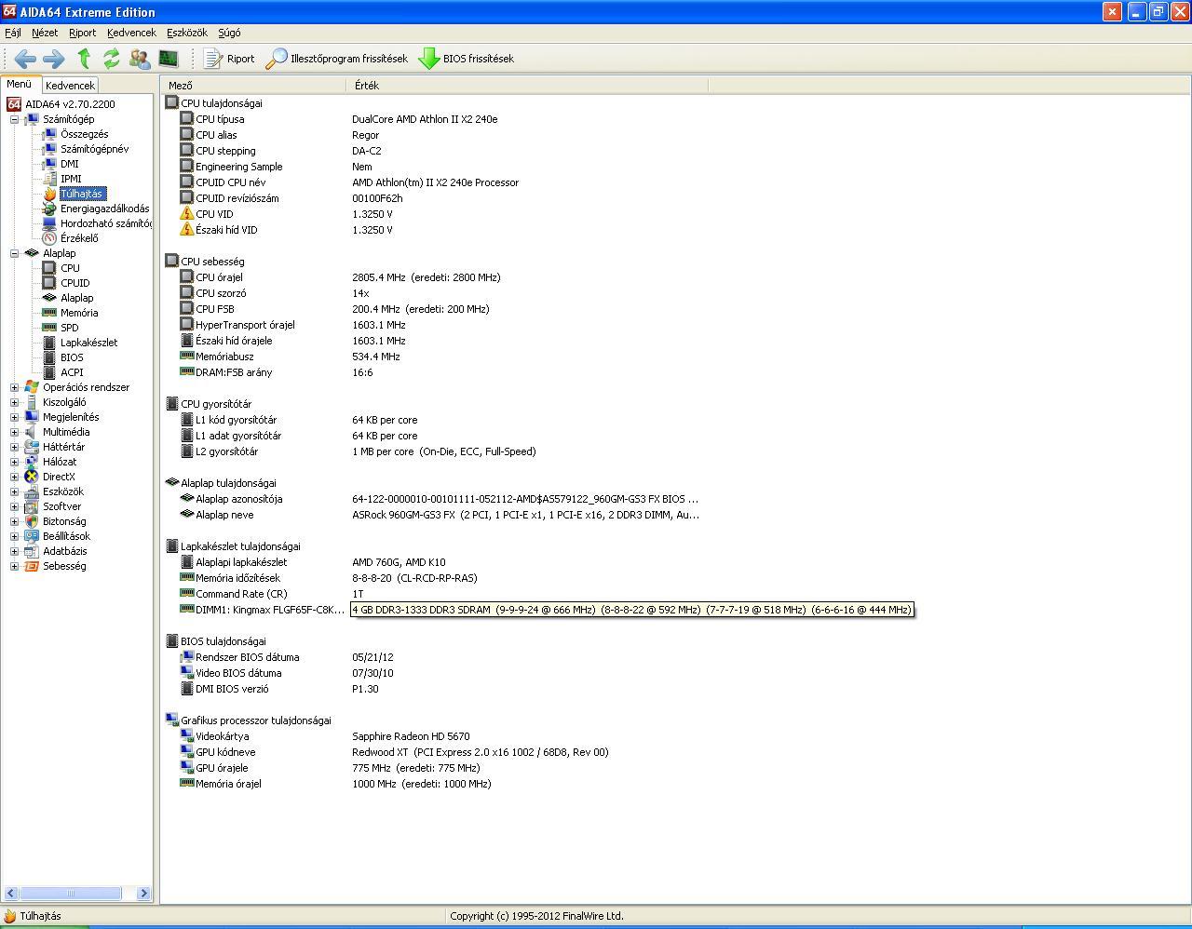Click the CPU chip icon in tree
The height and width of the screenshot is (929, 1192).
pos(49,268)
